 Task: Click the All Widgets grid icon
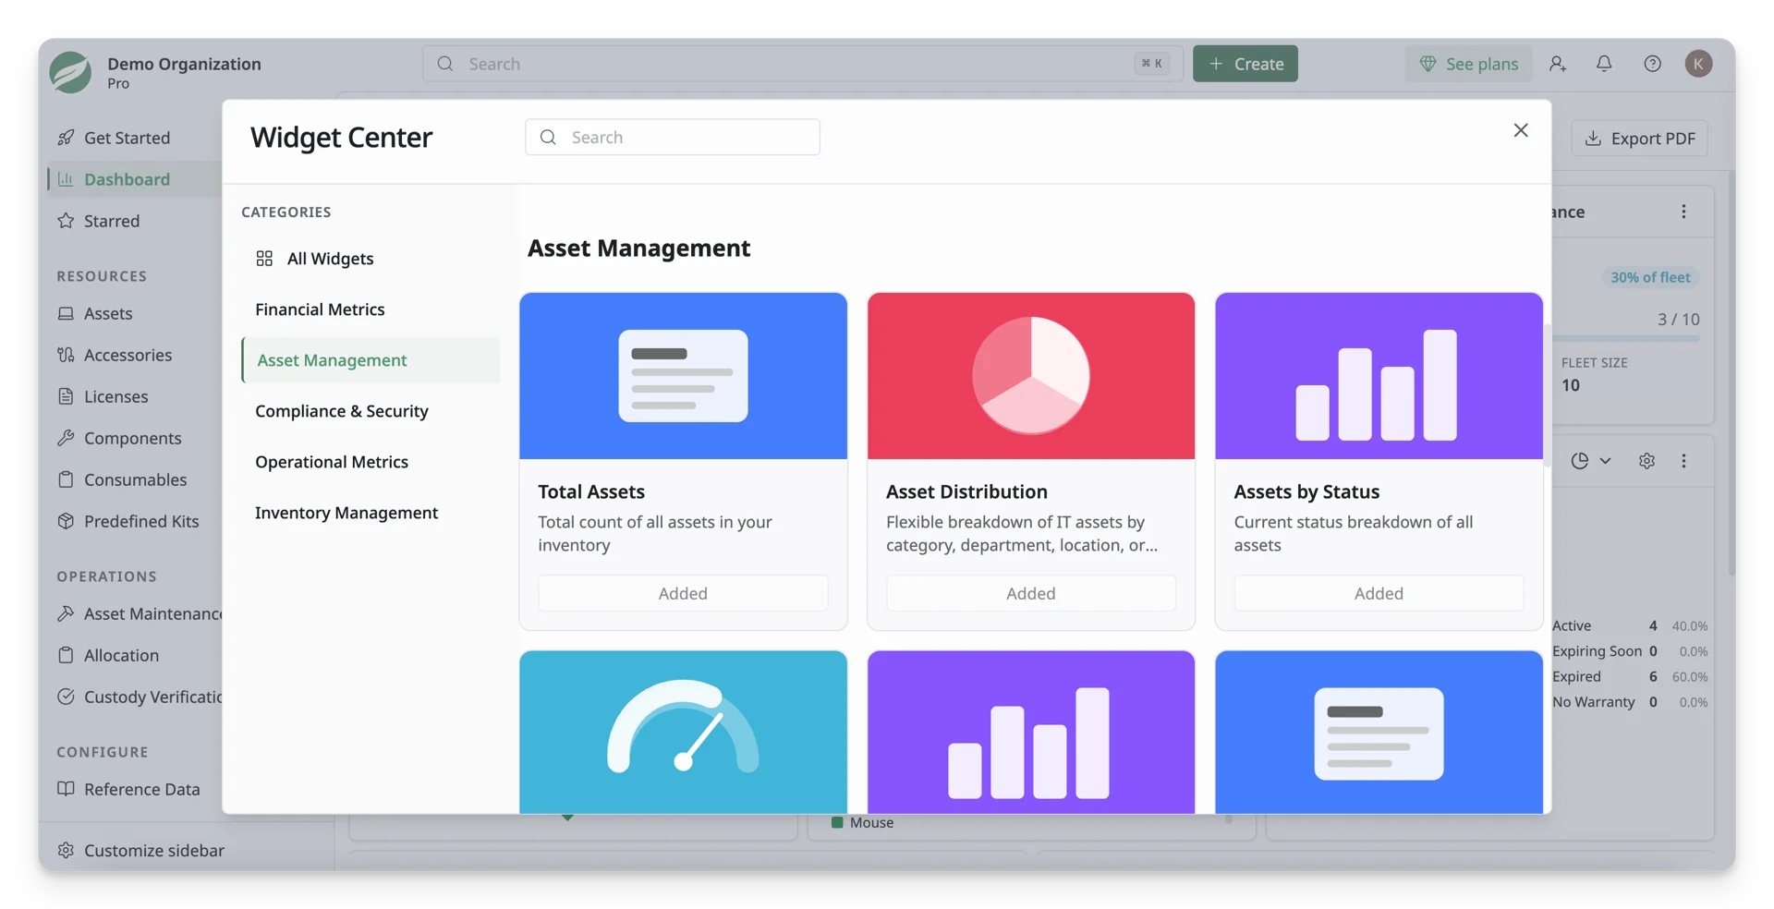tap(264, 259)
